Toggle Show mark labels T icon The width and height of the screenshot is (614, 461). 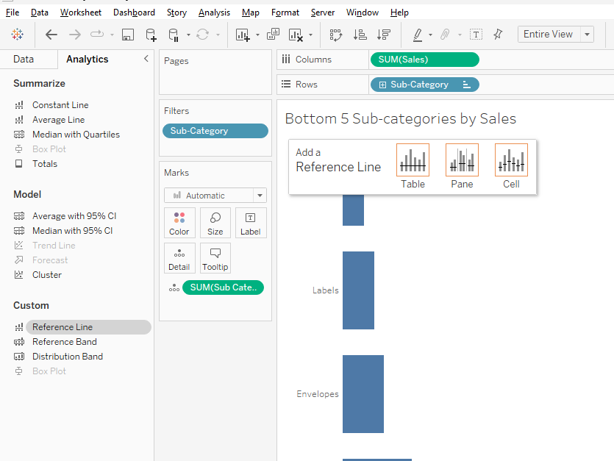(x=476, y=35)
